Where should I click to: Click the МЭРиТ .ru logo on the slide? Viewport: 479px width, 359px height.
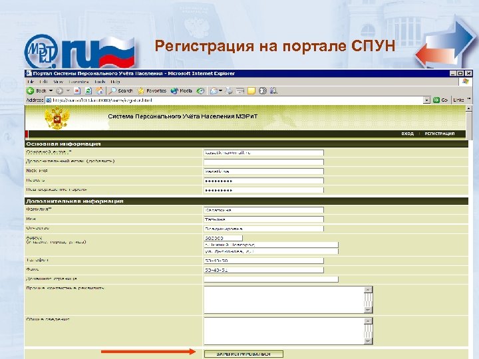click(79, 51)
